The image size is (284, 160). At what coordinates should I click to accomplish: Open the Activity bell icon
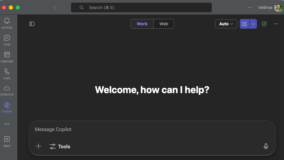(x=7, y=23)
